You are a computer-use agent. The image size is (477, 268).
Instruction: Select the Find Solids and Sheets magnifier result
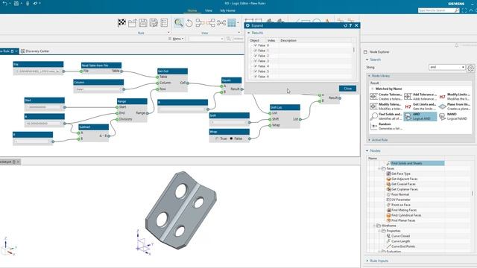[x=385, y=116]
